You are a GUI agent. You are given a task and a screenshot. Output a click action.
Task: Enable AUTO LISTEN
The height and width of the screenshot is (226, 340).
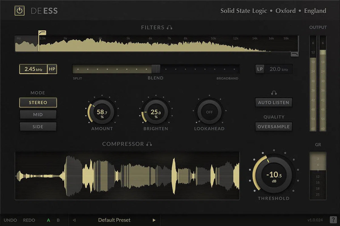273,102
